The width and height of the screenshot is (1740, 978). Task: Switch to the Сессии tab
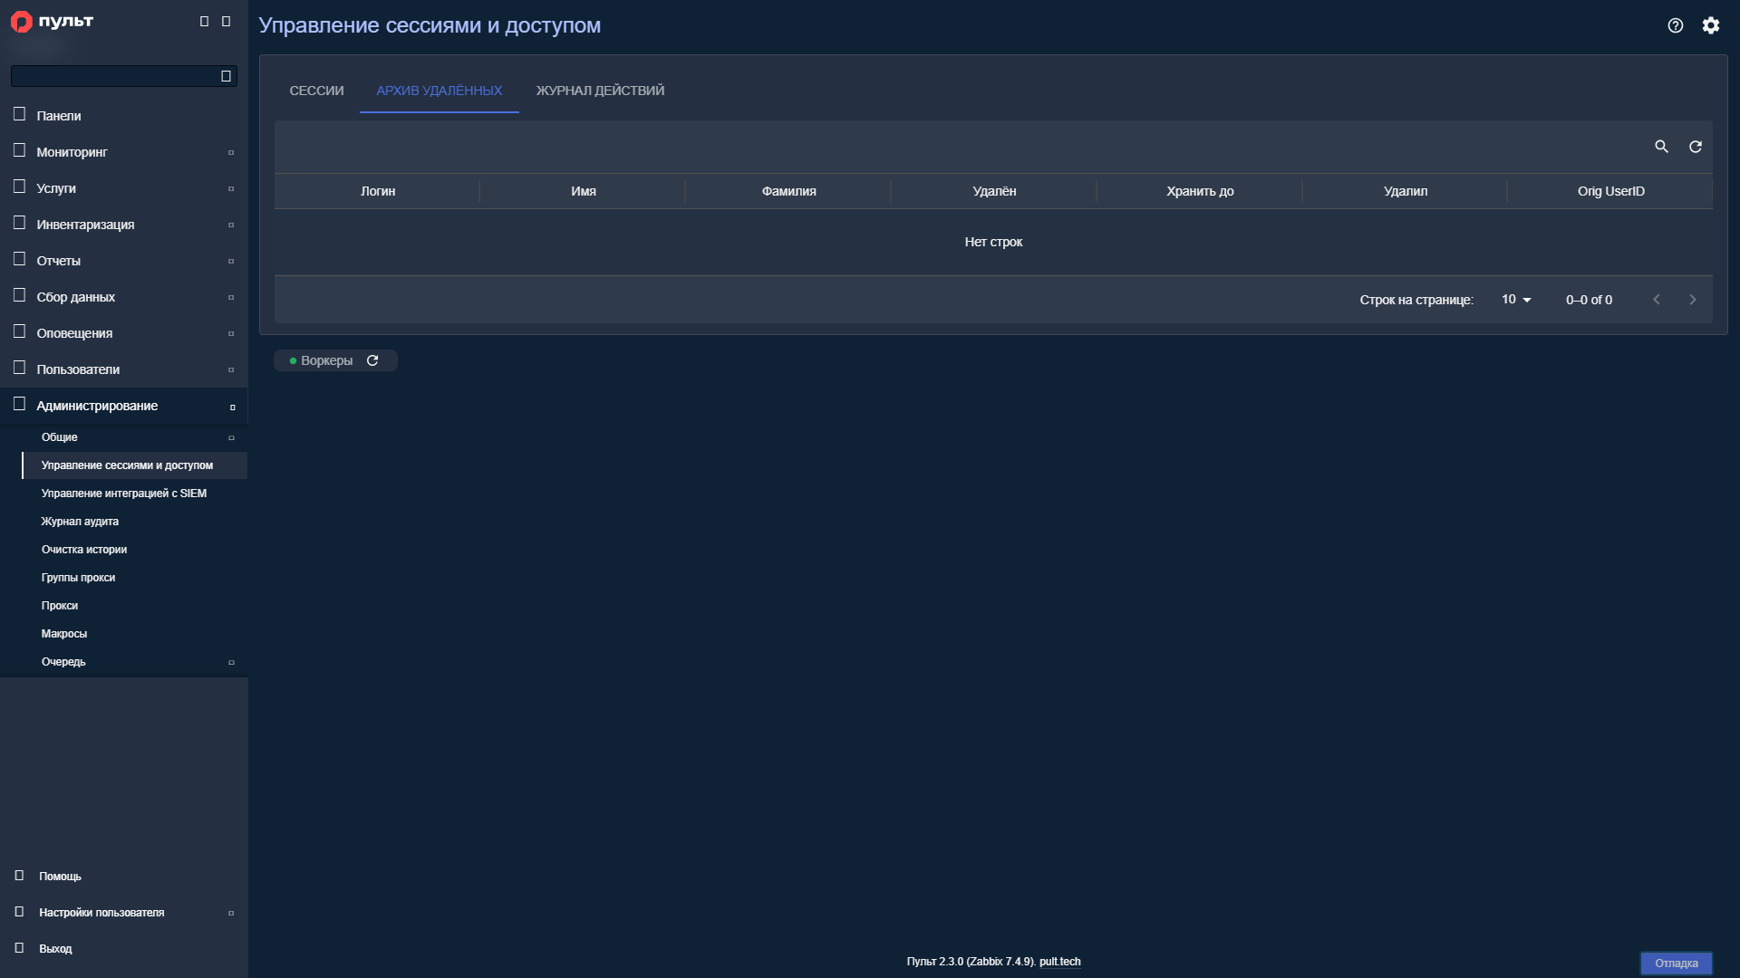316,91
